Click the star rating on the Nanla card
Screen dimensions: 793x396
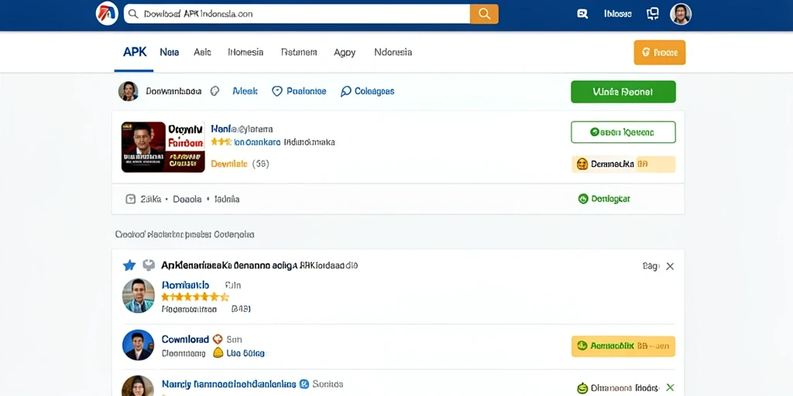[x=221, y=142]
